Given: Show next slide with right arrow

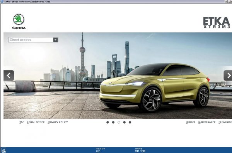Looking at the screenshot, I should click(x=228, y=76).
